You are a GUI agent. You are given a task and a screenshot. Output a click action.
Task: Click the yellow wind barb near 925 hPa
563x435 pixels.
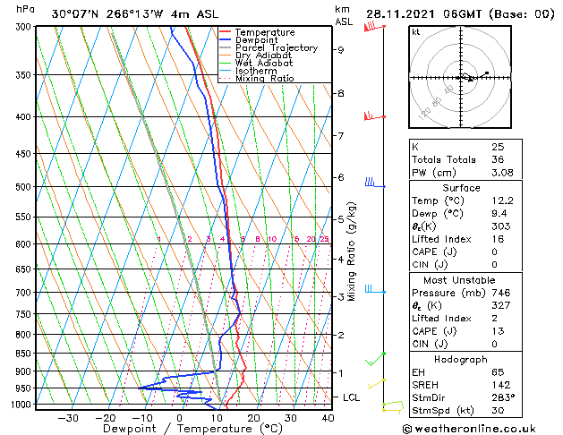[x=376, y=384]
